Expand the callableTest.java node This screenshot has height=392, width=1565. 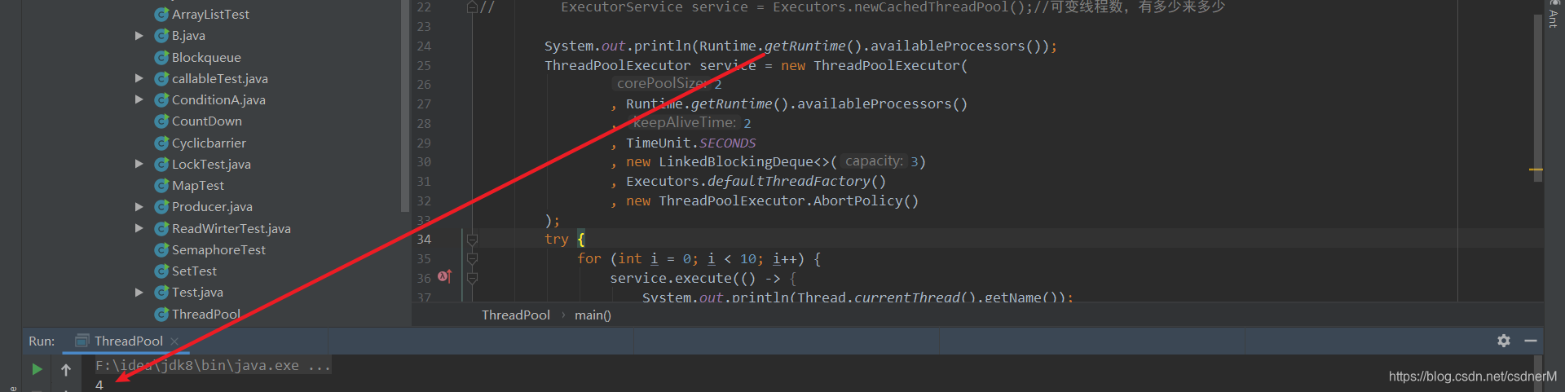(x=139, y=78)
